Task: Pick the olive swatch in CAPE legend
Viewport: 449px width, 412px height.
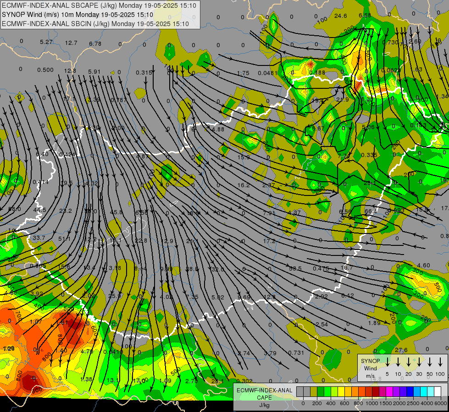Action: (x=314, y=391)
